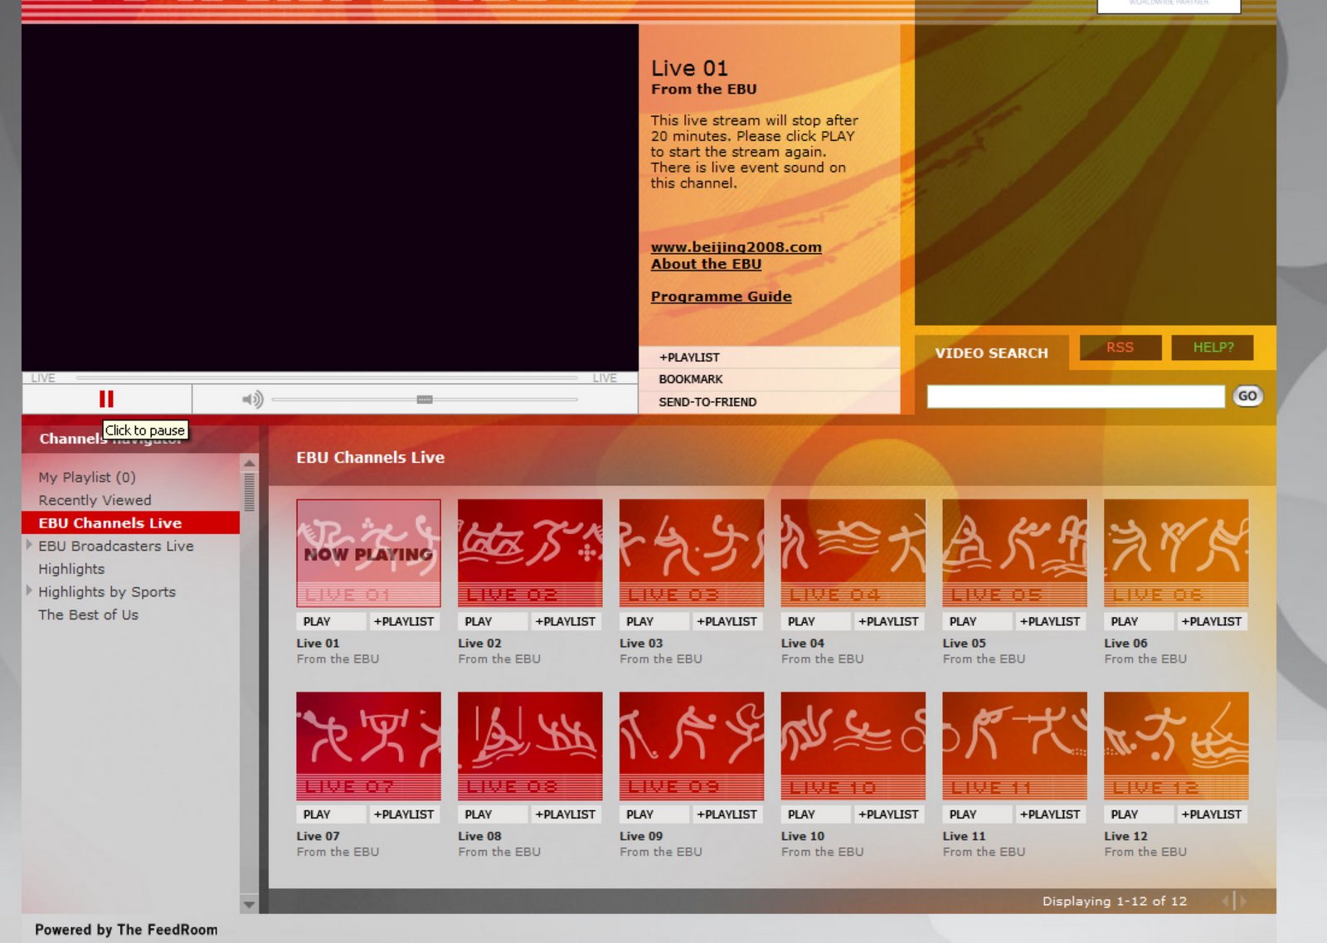Go to previous results page arrow
Screen dimensions: 1327x943
coord(1226,901)
